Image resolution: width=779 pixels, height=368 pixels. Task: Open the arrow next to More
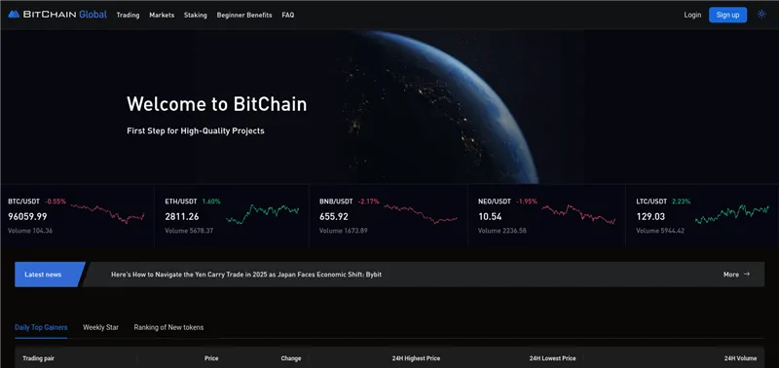click(x=747, y=275)
